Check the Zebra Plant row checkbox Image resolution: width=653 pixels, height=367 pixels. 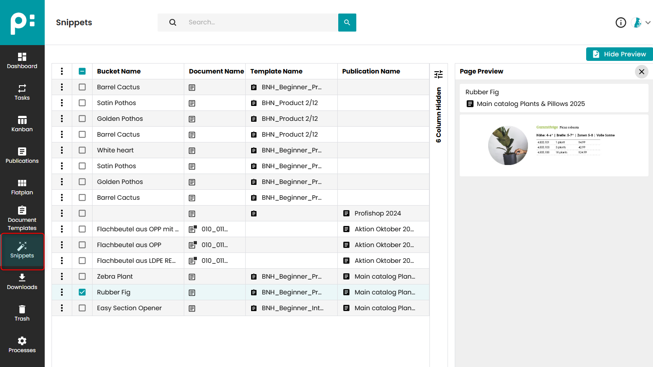click(x=82, y=276)
